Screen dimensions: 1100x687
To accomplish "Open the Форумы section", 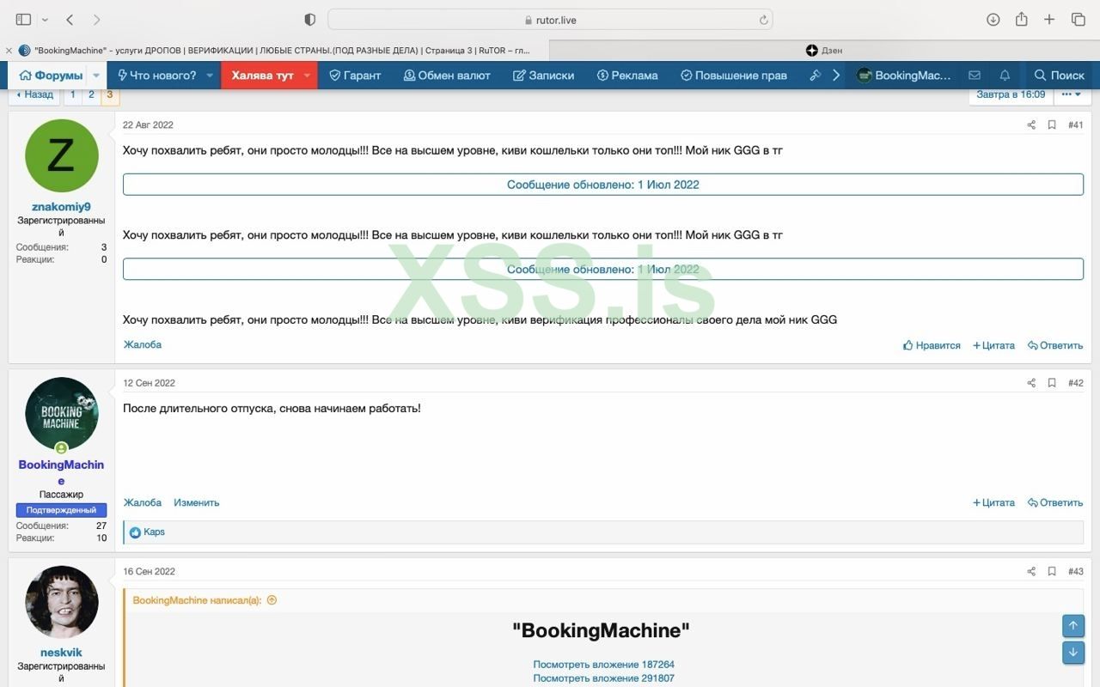I will (x=51, y=76).
